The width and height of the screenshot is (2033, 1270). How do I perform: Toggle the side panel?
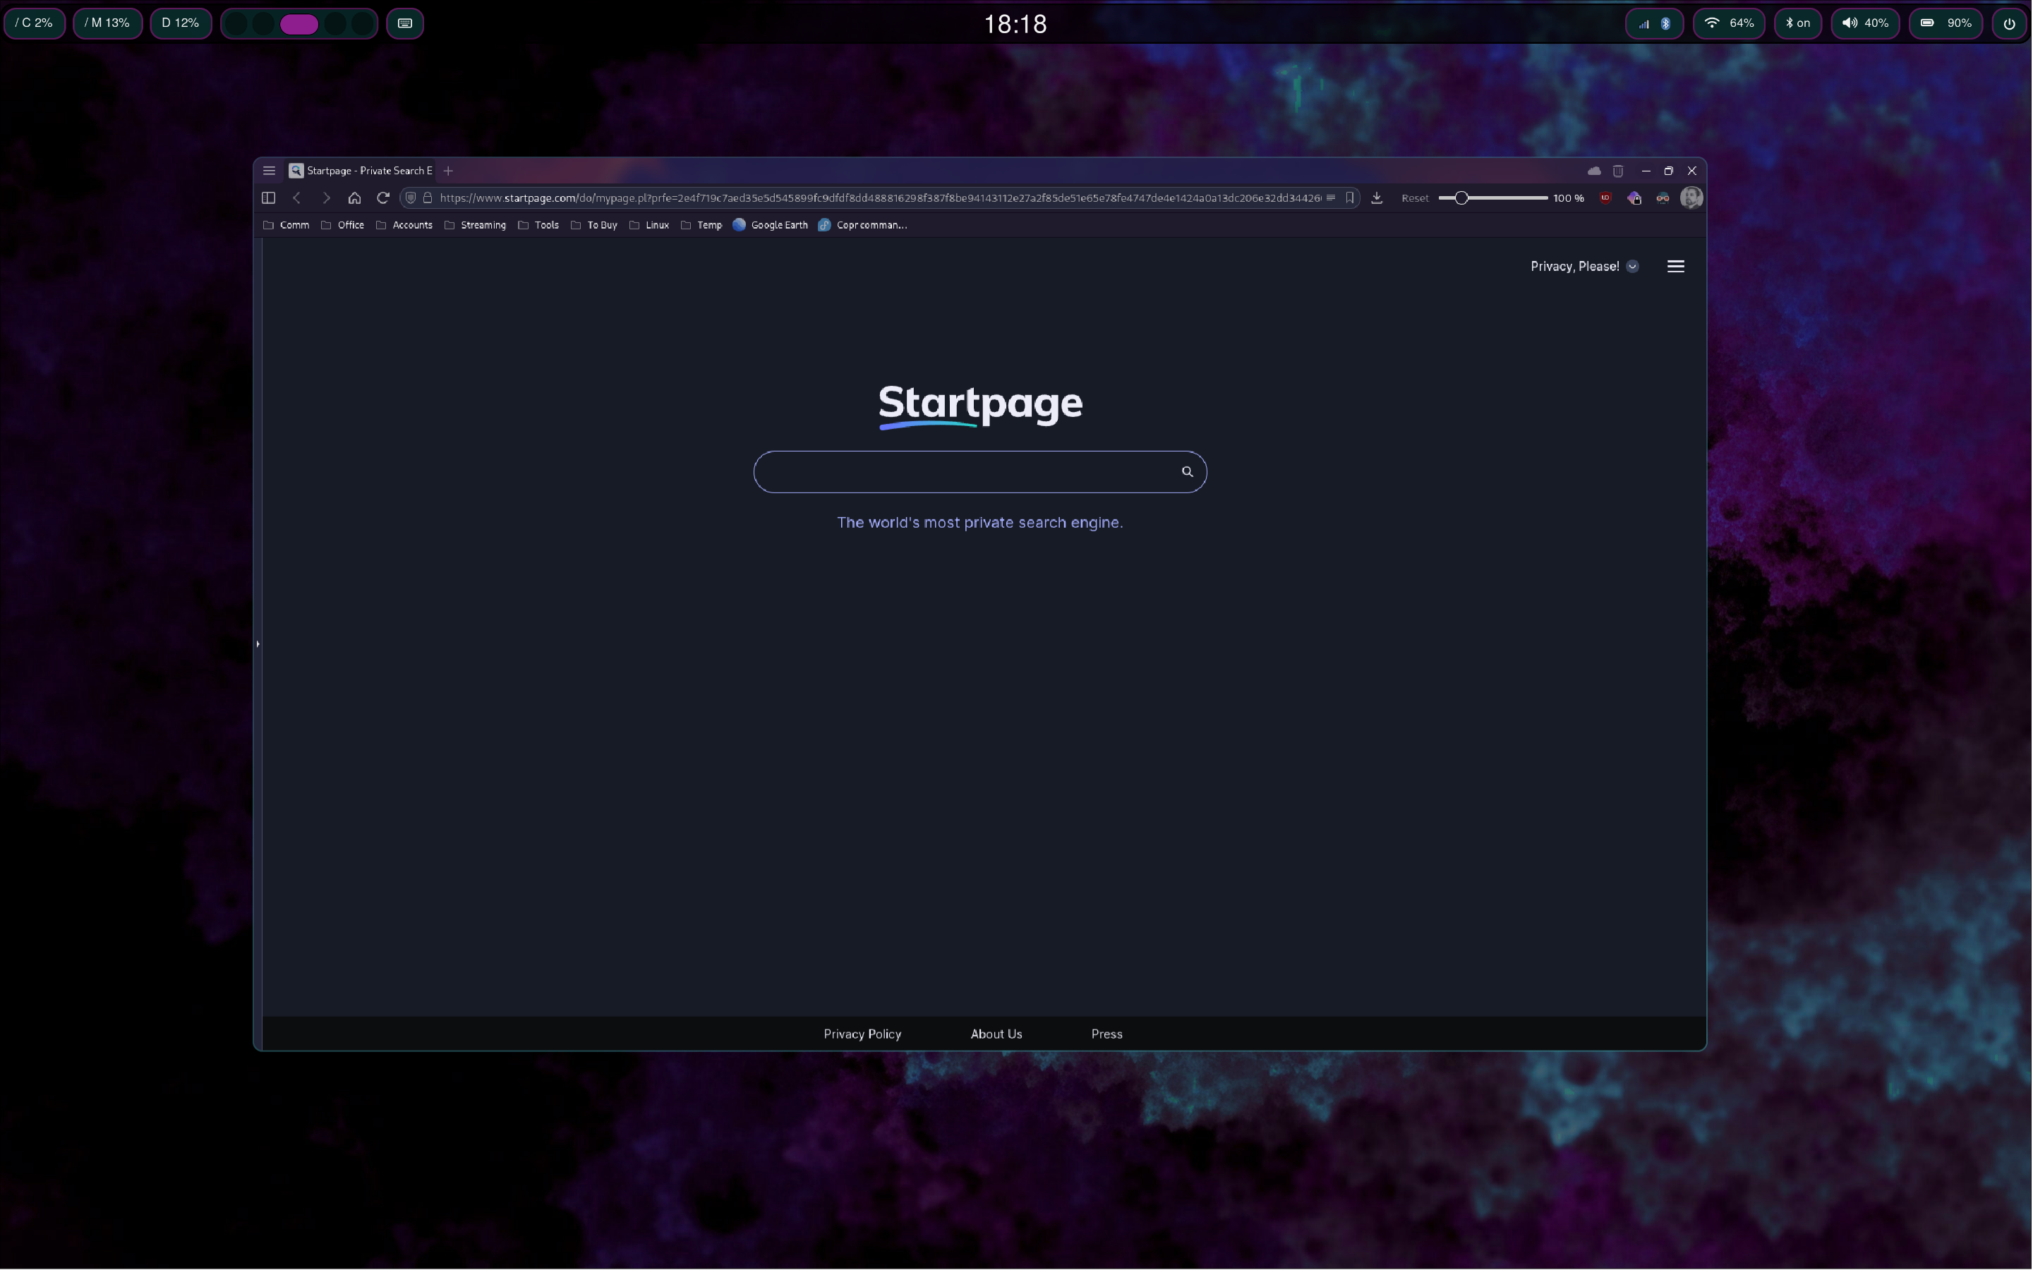pyautogui.click(x=269, y=198)
